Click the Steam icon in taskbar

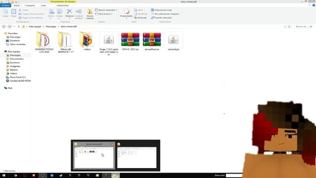click(x=61, y=176)
